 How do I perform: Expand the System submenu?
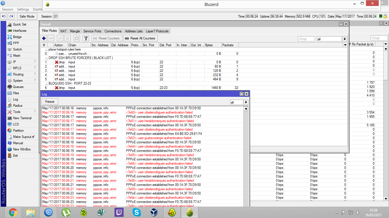pos(36,80)
